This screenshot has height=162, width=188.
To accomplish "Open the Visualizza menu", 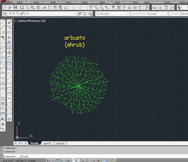I will [x=44, y=2].
